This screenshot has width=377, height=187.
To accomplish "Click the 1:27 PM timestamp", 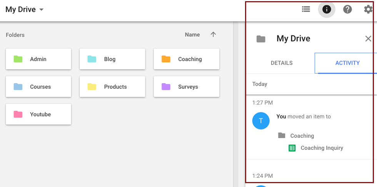I will (262, 103).
